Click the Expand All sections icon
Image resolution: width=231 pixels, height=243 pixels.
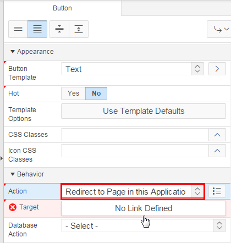[x=79, y=29]
